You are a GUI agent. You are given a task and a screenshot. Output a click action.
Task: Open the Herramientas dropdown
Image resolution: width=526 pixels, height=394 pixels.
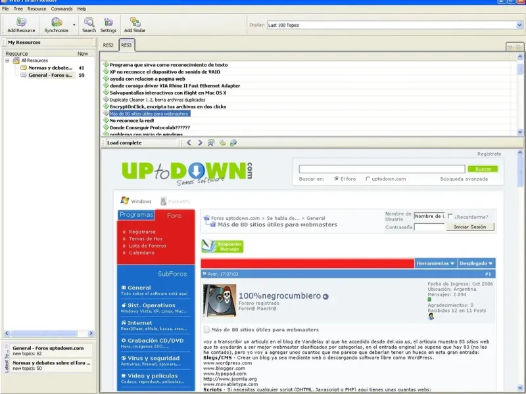tap(435, 263)
